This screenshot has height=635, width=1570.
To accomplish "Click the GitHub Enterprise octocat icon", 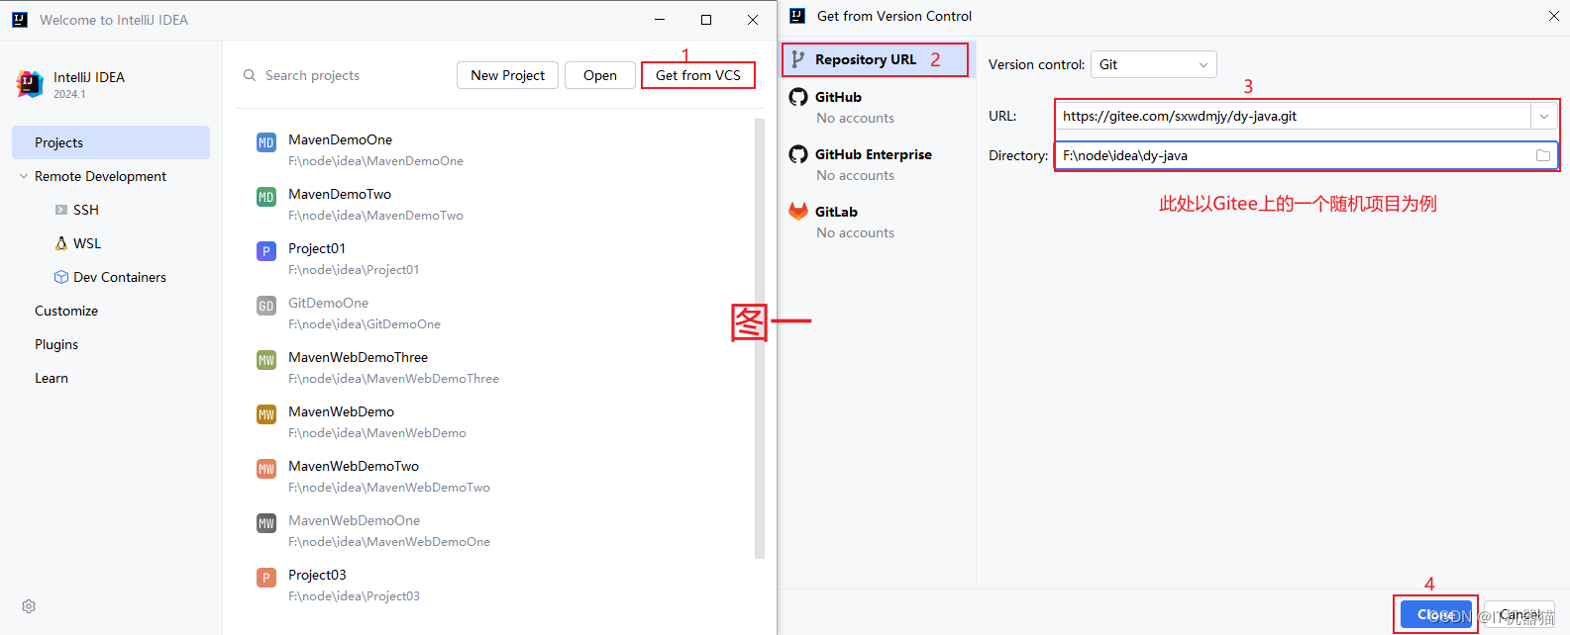I will [x=798, y=154].
